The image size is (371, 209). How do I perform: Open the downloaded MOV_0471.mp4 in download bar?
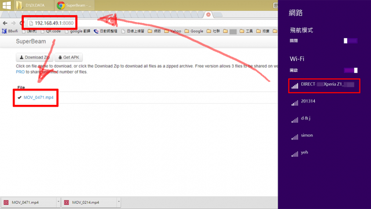(28, 203)
